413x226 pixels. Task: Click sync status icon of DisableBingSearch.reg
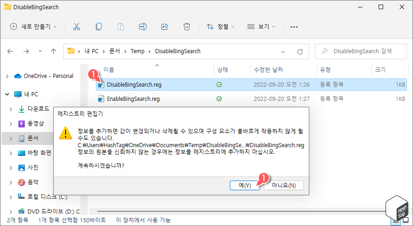[x=219, y=85]
